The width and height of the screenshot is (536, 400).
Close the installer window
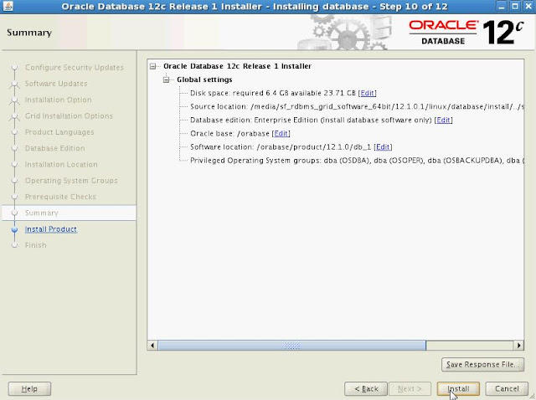528,7
